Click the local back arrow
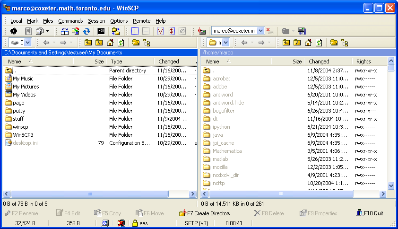The width and height of the screenshot is (398, 229). pyautogui.click(x=46, y=43)
